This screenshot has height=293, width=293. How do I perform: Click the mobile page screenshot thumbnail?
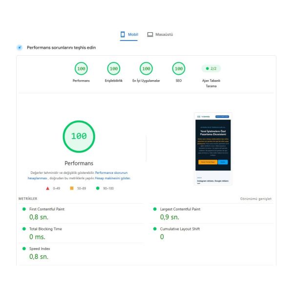point(213,149)
